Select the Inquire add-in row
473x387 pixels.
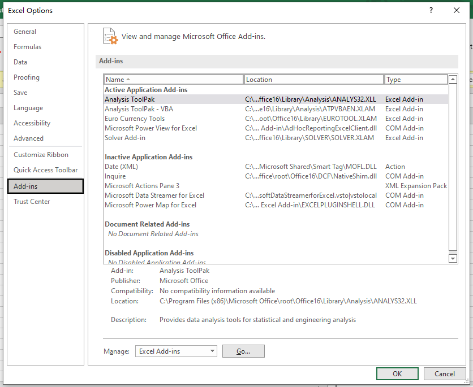(276, 176)
